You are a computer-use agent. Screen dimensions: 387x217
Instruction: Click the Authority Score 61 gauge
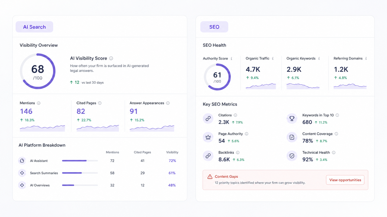[x=217, y=77]
